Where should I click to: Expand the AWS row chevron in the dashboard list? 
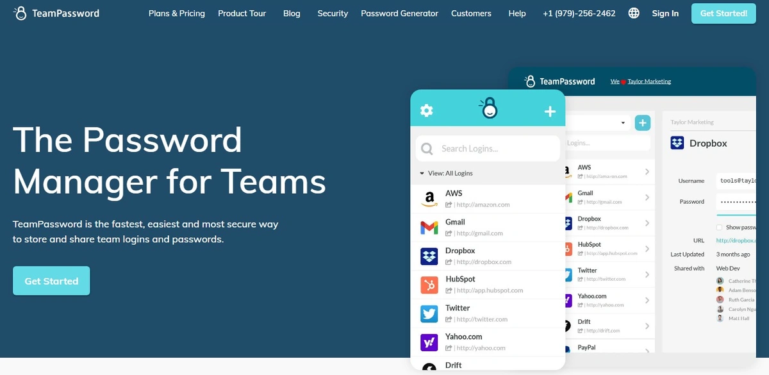[x=647, y=172]
